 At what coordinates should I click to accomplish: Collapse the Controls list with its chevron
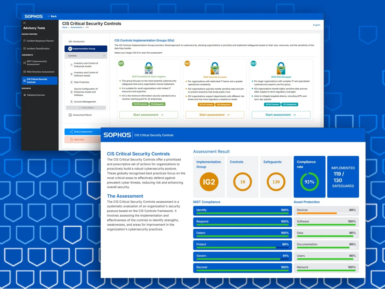(104, 56)
